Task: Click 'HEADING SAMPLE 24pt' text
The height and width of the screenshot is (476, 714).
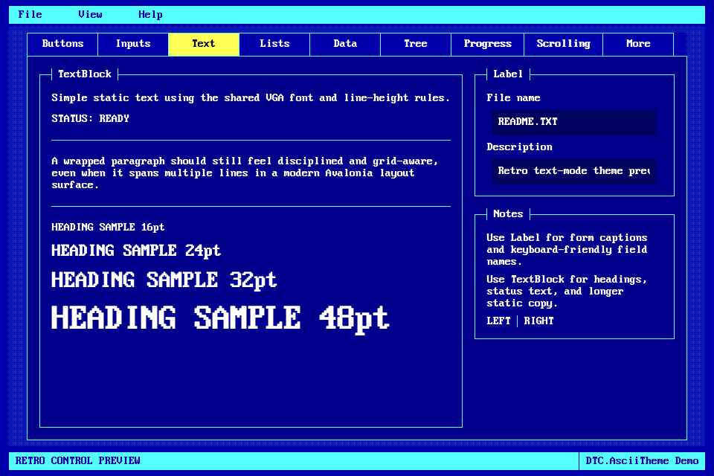Action: pyautogui.click(x=135, y=251)
